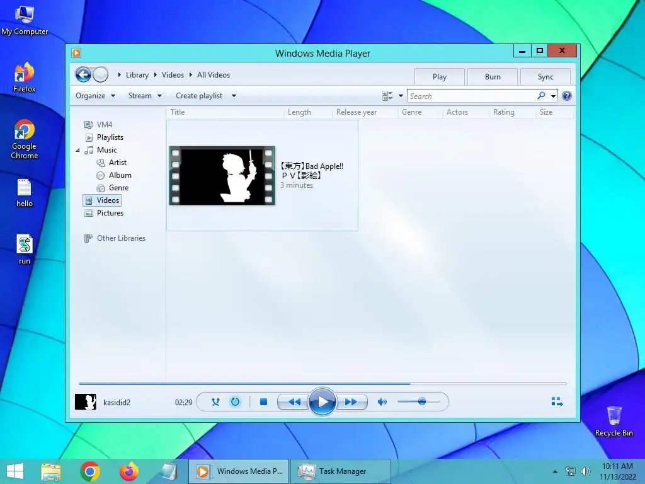Click the back navigation arrow
Image resolution: width=645 pixels, height=484 pixels.
83,75
